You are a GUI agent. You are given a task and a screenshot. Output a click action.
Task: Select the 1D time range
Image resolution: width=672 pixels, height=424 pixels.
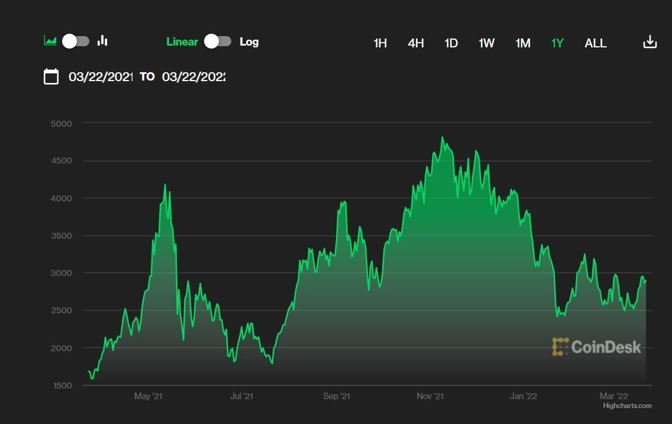(x=451, y=43)
